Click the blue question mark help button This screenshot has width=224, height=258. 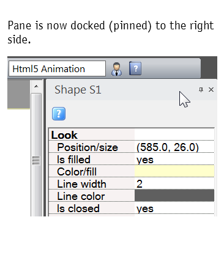(x=59, y=114)
